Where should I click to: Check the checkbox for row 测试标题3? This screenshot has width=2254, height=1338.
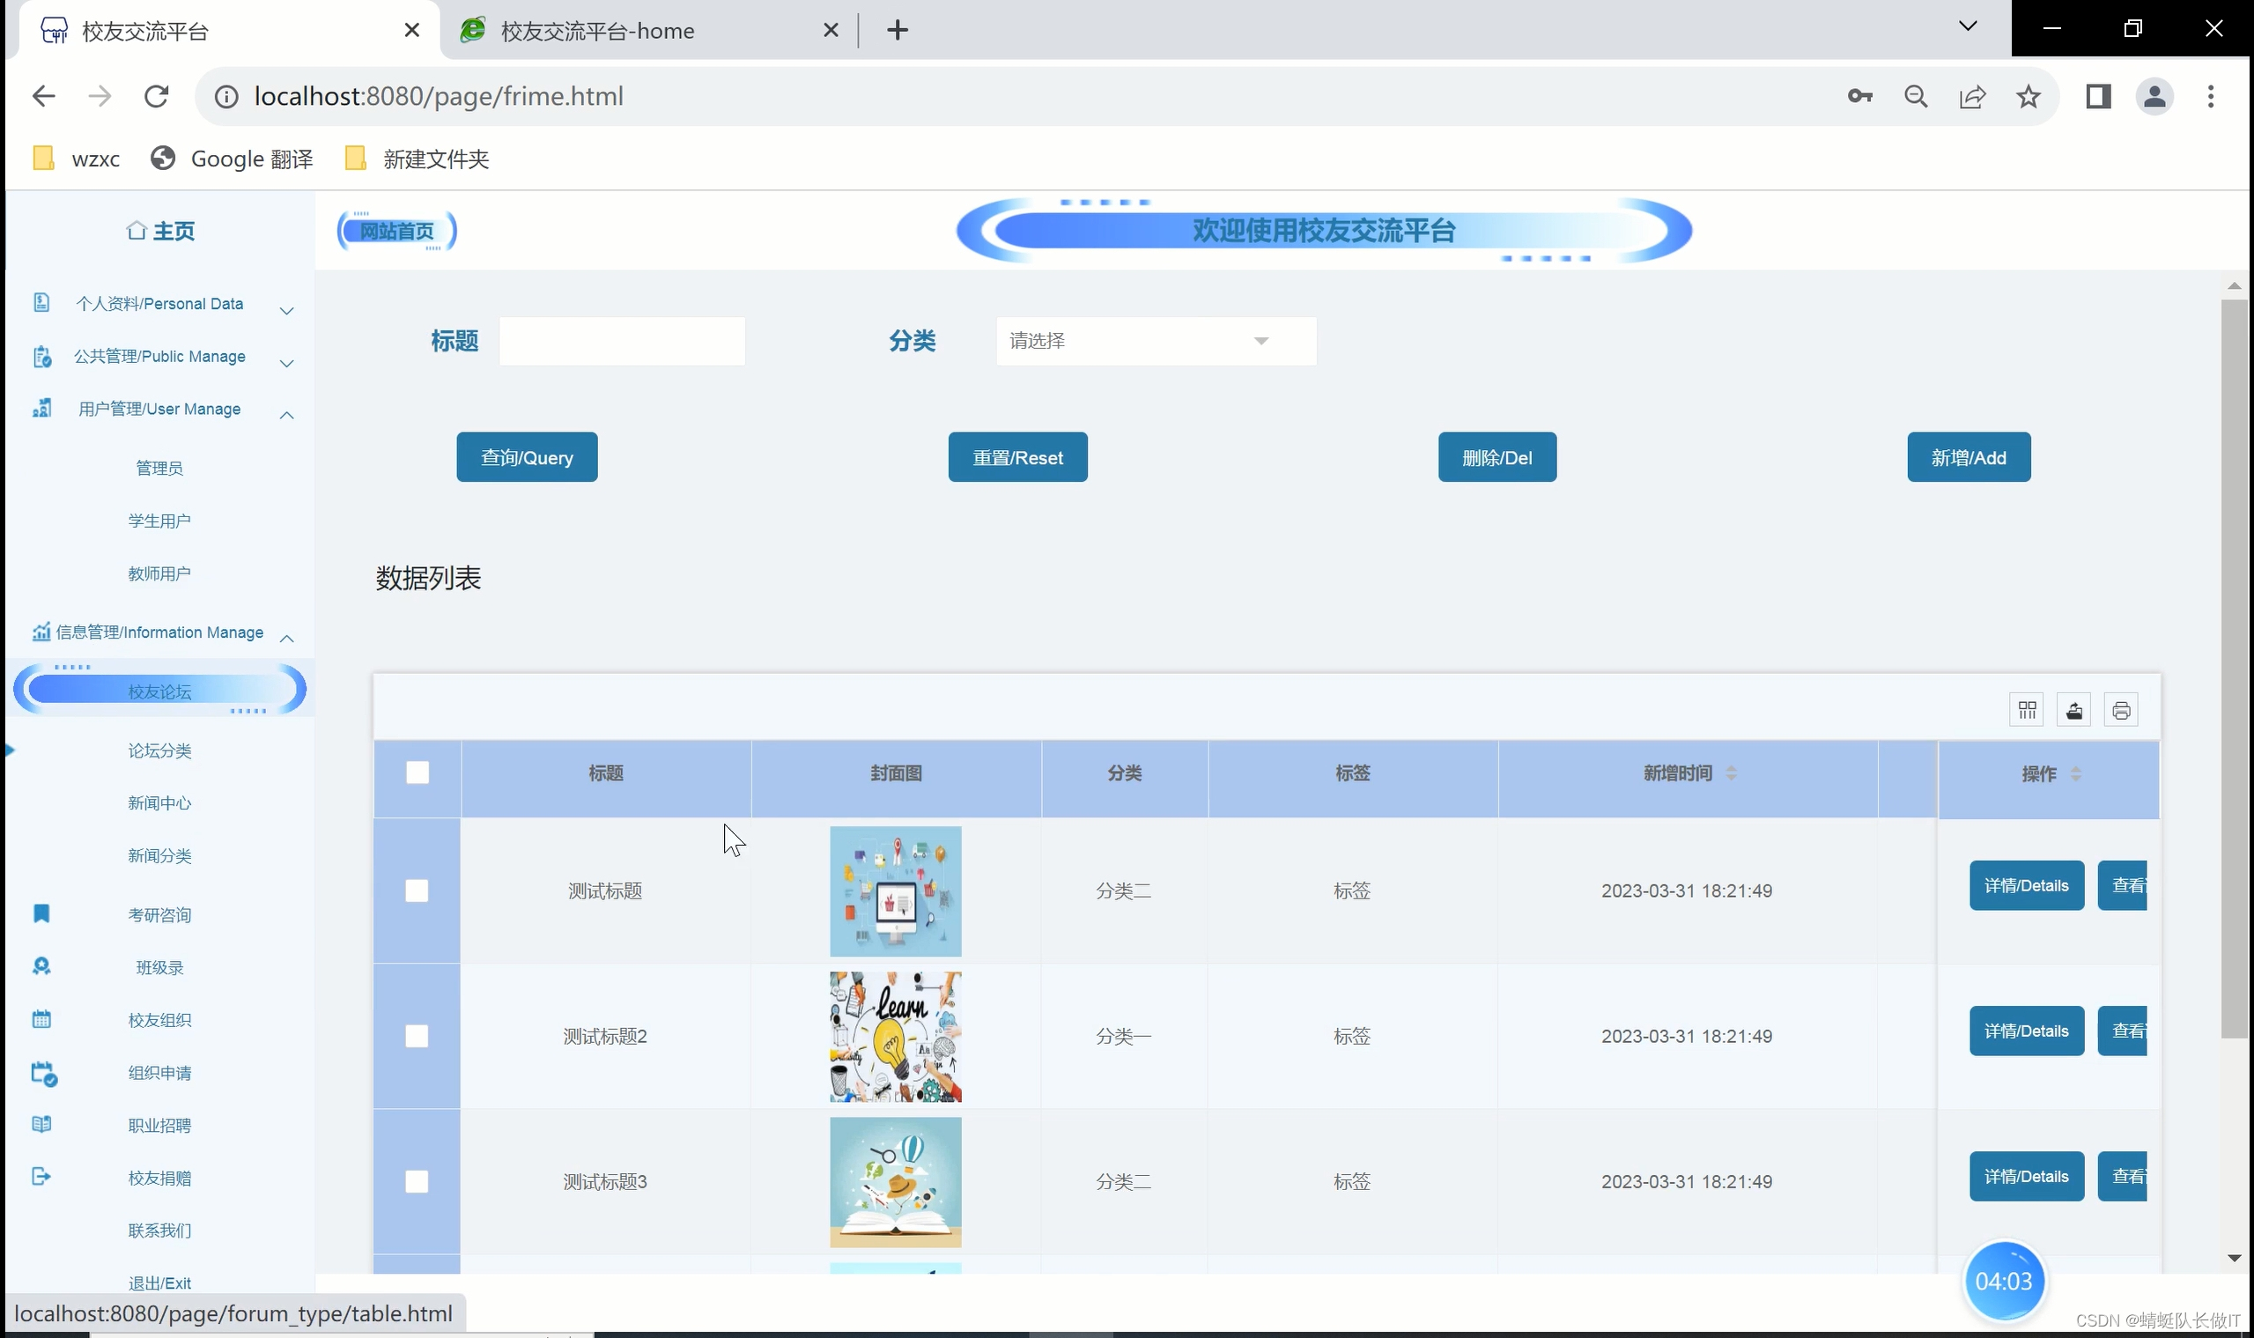418,1181
